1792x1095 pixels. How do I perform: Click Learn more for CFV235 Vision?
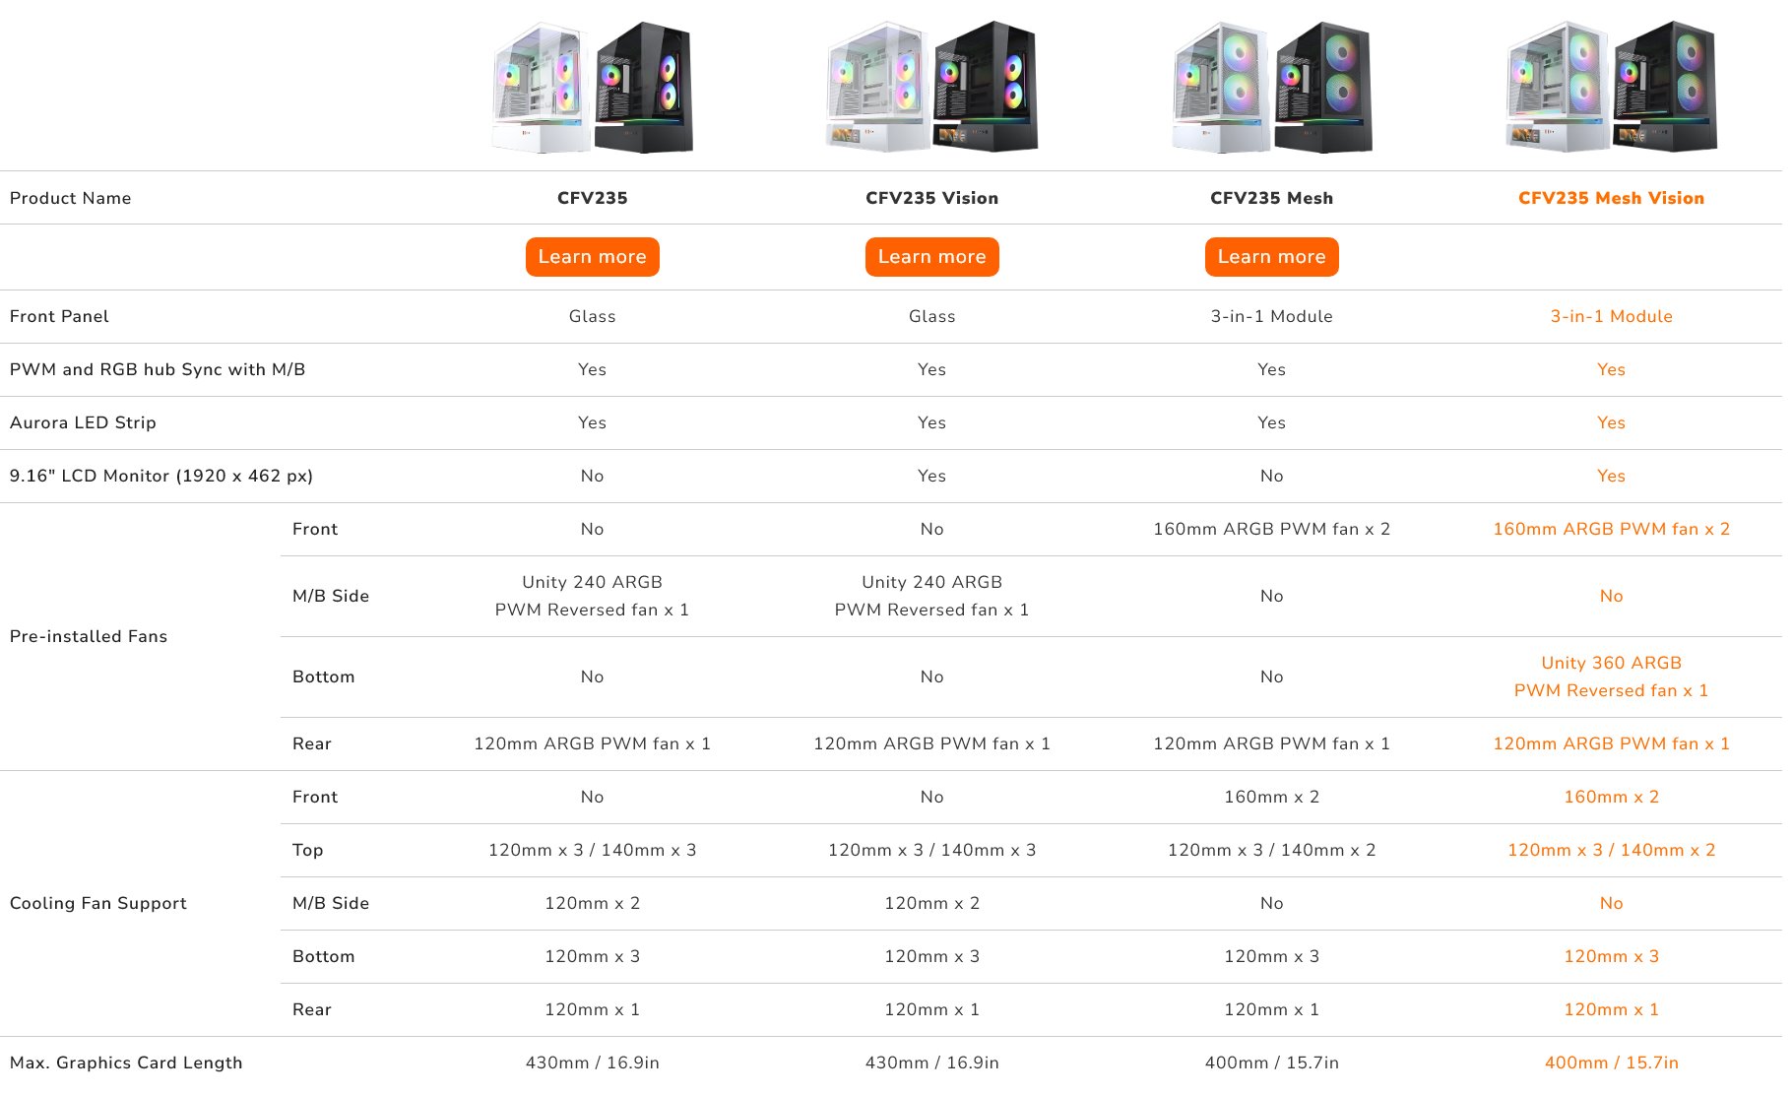(x=930, y=256)
